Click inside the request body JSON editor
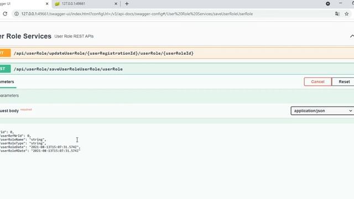The height and width of the screenshot is (199, 354). pyautogui.click(x=177, y=161)
